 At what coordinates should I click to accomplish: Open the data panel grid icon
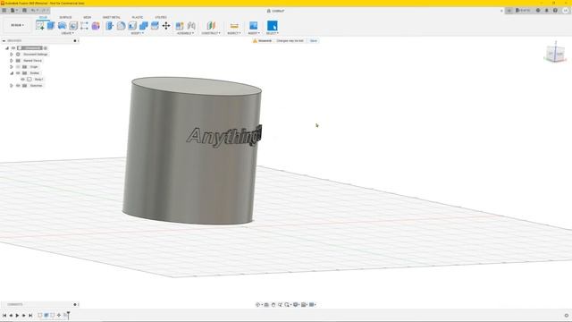4,11
